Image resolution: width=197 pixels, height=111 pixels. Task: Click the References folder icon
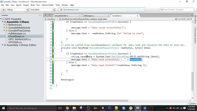[6, 25]
